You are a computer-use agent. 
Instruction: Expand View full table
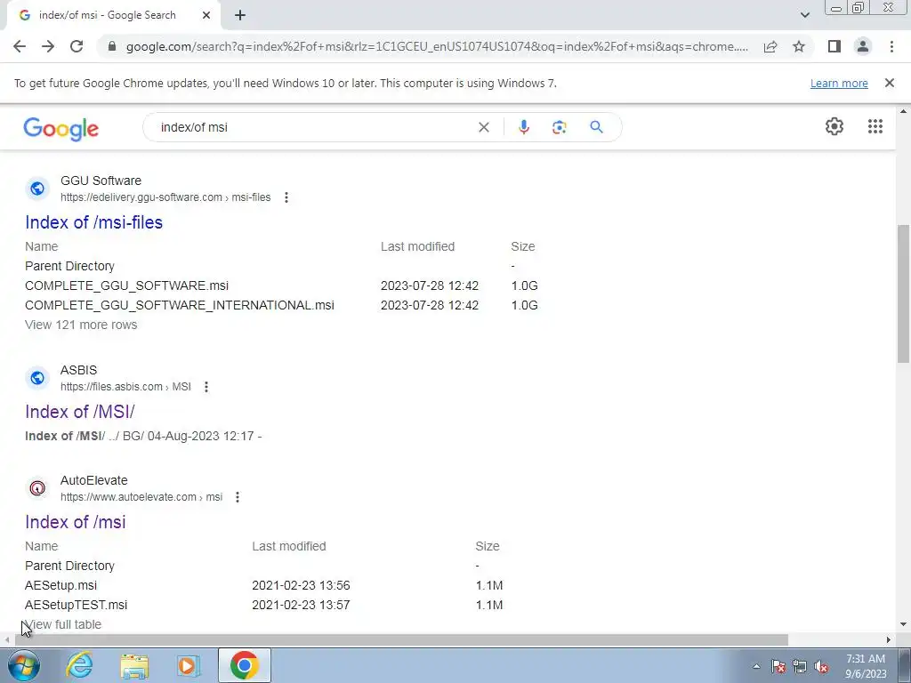63,624
